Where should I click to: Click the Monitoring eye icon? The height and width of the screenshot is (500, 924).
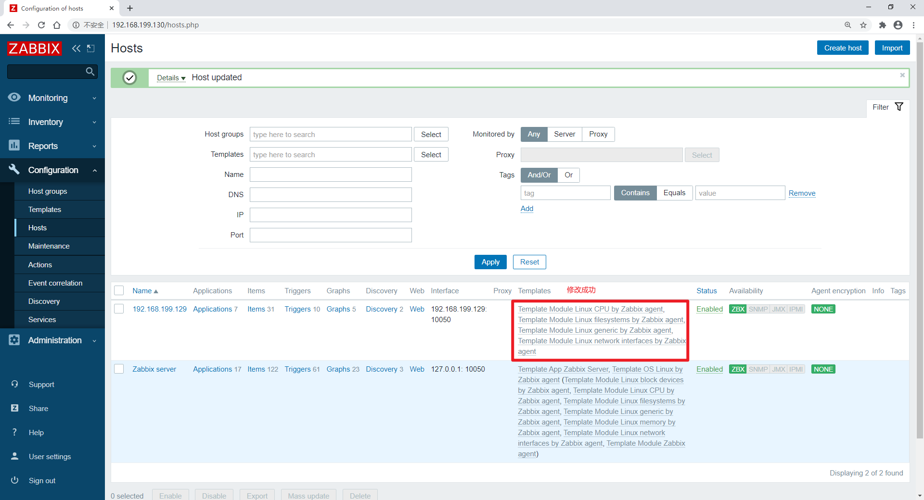pos(14,97)
